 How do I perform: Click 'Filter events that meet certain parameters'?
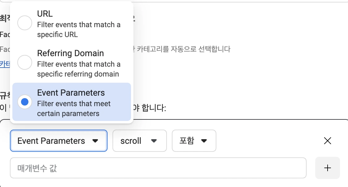74,109
